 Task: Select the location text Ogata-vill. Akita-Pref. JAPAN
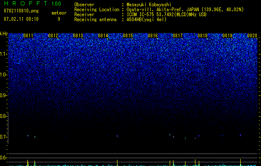tap(163, 10)
